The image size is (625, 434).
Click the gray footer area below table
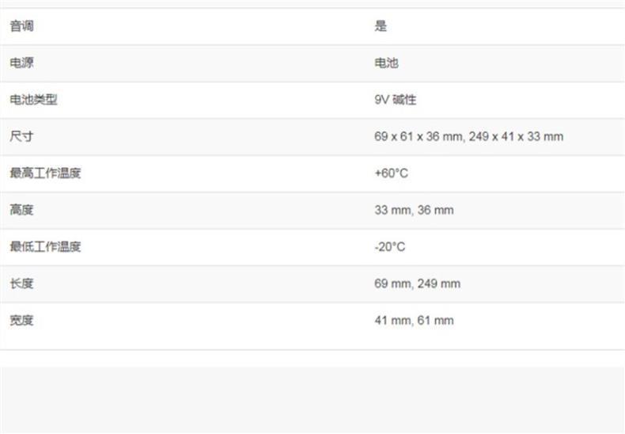(312, 400)
